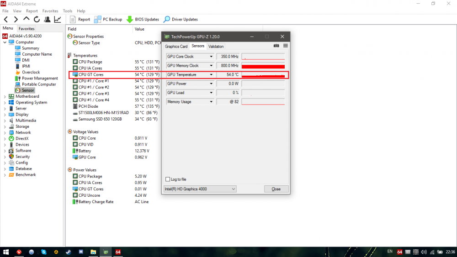This screenshot has height=257, width=457.
Task: Select IPMI tree item
Action: [x=26, y=66]
